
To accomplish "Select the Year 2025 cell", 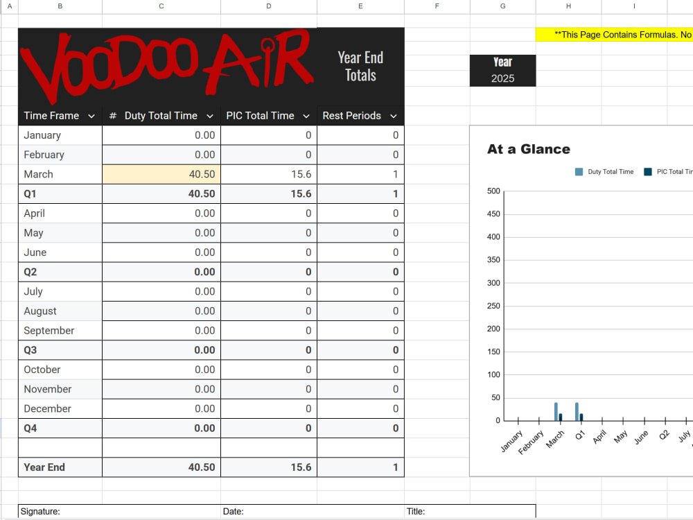I will [x=502, y=78].
